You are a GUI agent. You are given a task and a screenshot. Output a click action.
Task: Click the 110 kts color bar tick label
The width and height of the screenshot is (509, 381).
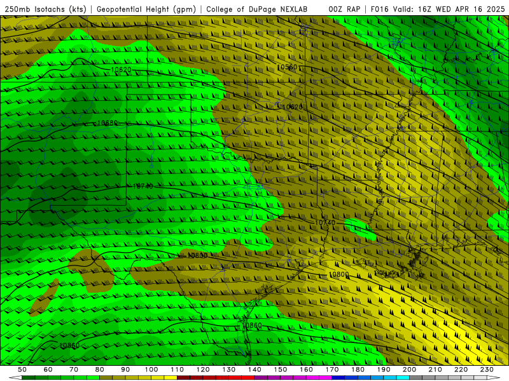(178, 370)
